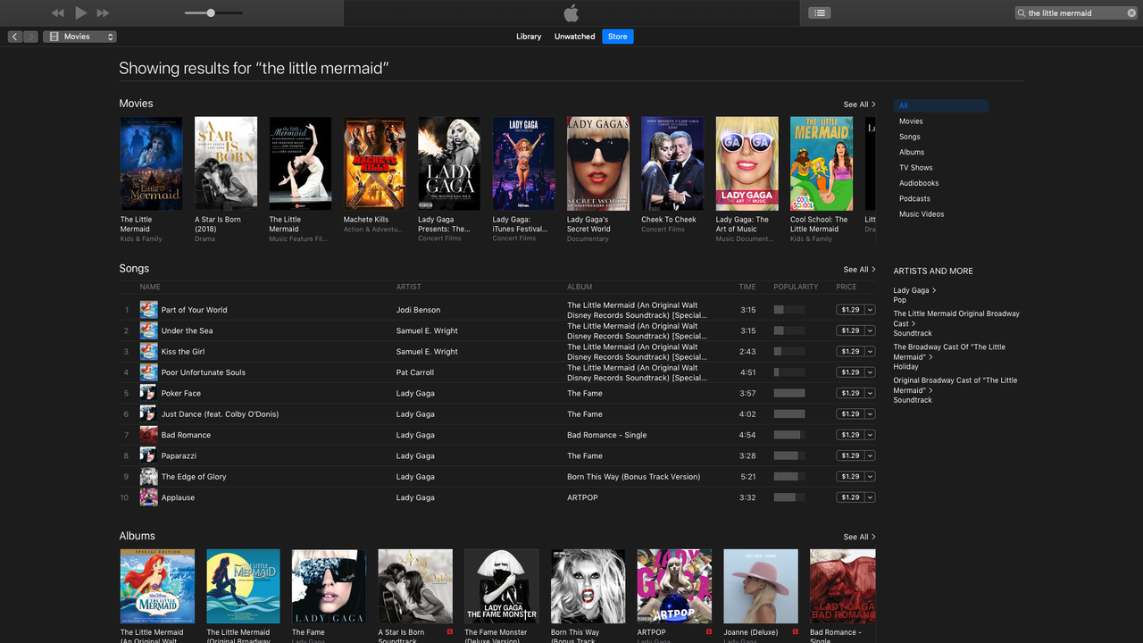
Task: Open A Star Is Born (2018) movie poster
Action: click(x=226, y=163)
